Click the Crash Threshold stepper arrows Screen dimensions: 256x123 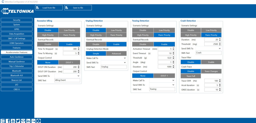pos(220,44)
